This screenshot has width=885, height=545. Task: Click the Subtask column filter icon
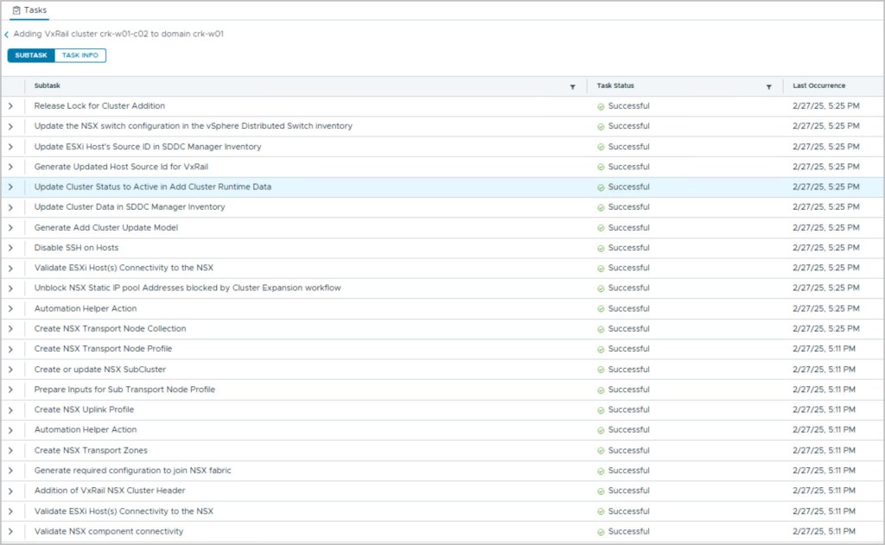(x=572, y=86)
